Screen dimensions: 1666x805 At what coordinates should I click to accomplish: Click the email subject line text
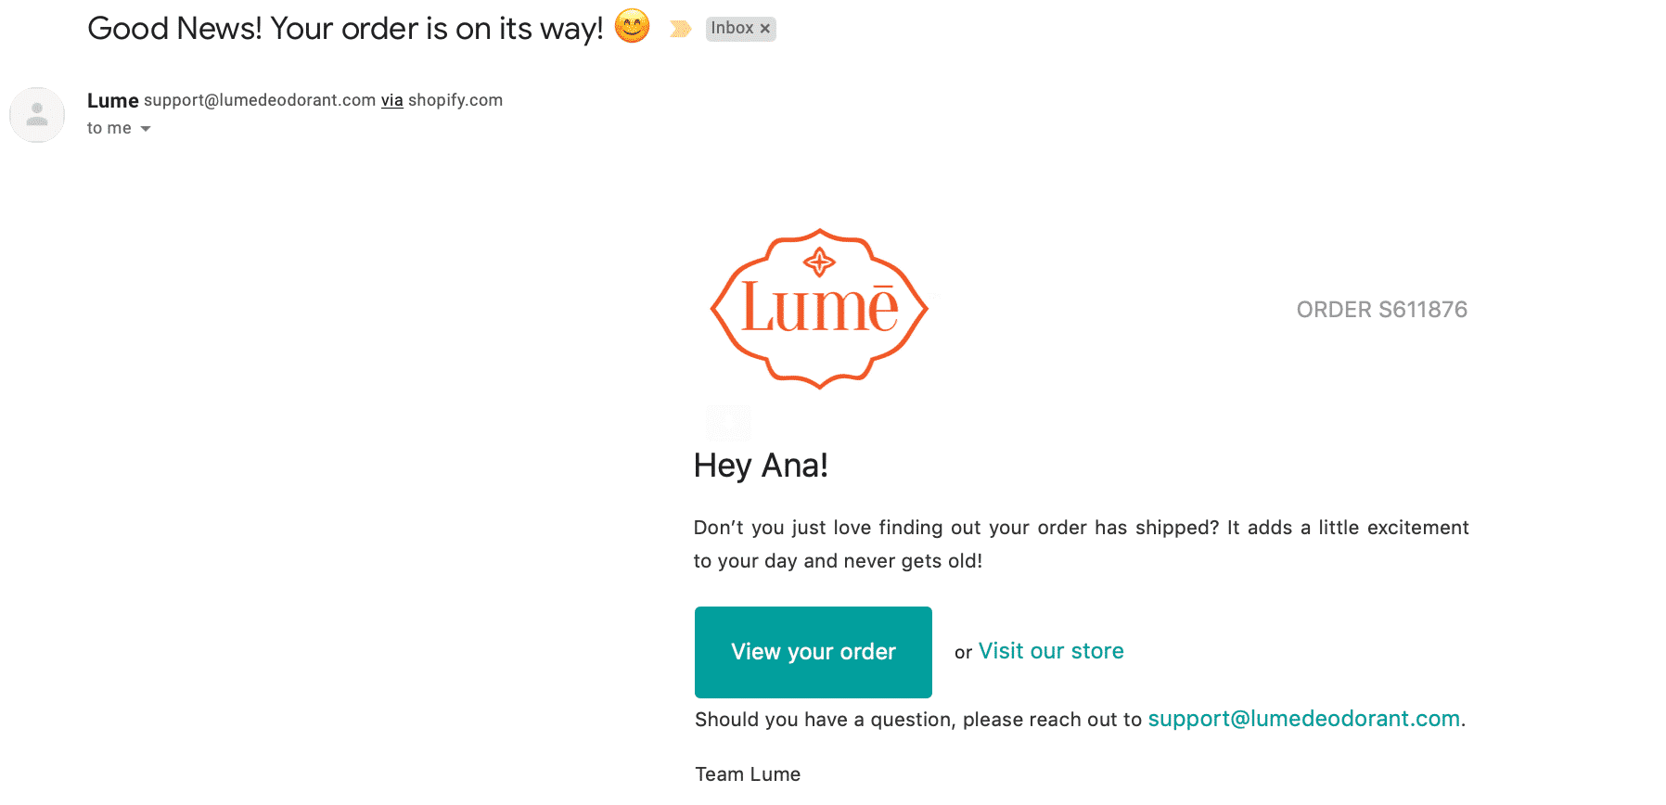tap(345, 29)
